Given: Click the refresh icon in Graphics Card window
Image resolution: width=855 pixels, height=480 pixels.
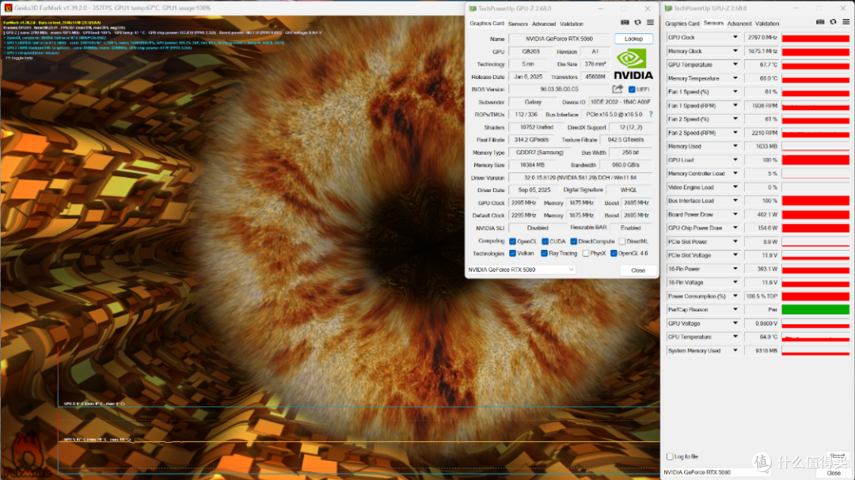Looking at the screenshot, I should [637, 22].
